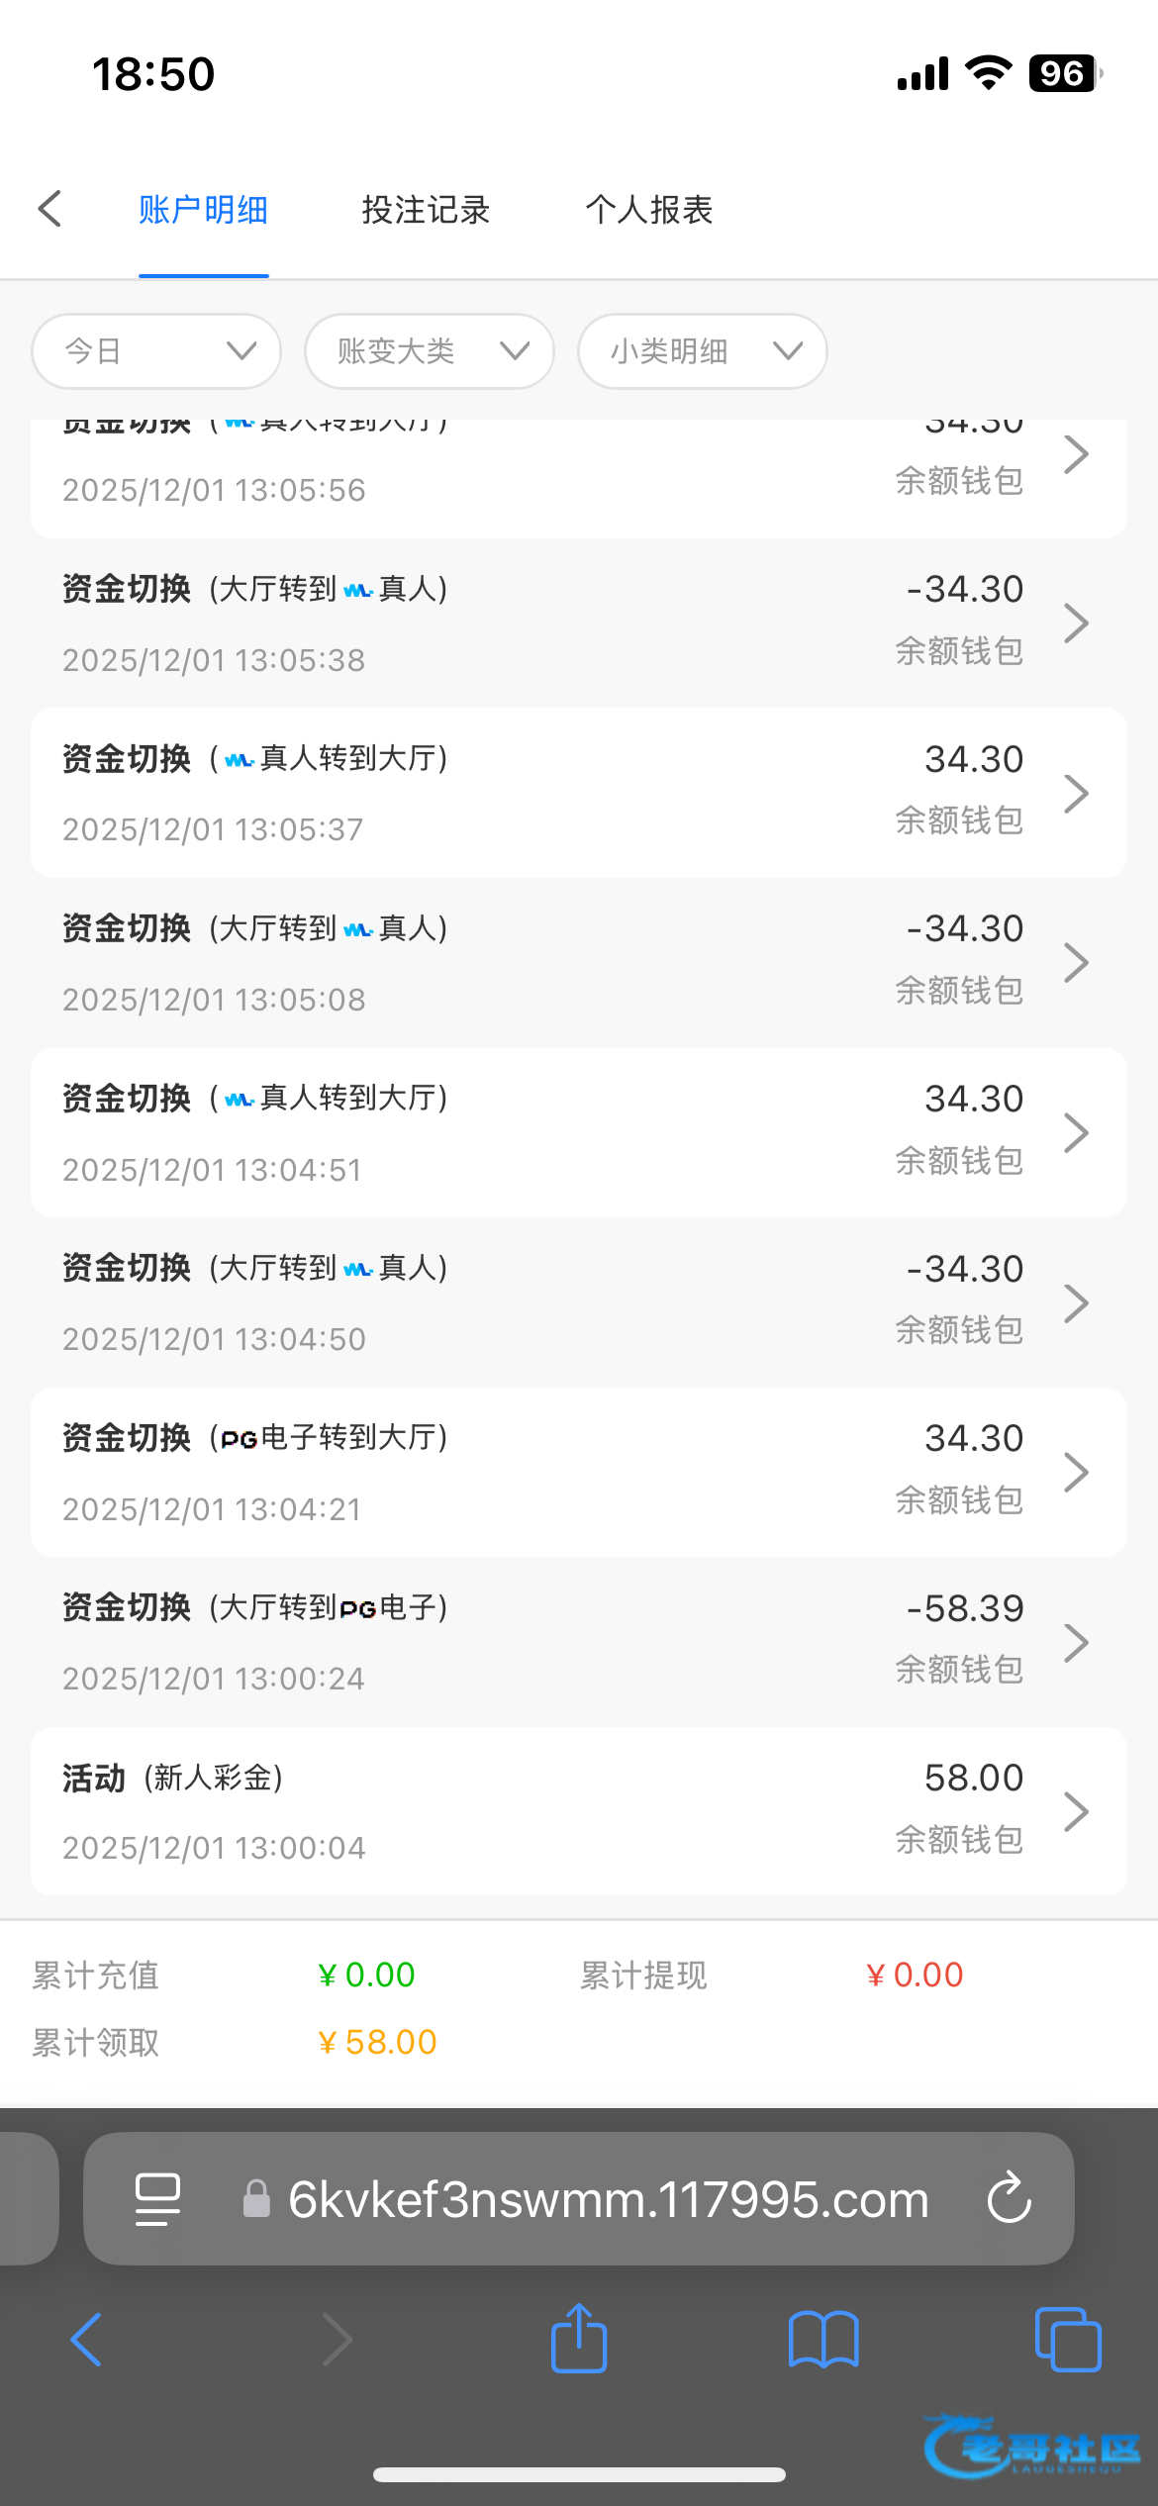Image resolution: width=1158 pixels, height=2506 pixels.
Task: Go back with Safari back arrow
Action: [87, 2340]
